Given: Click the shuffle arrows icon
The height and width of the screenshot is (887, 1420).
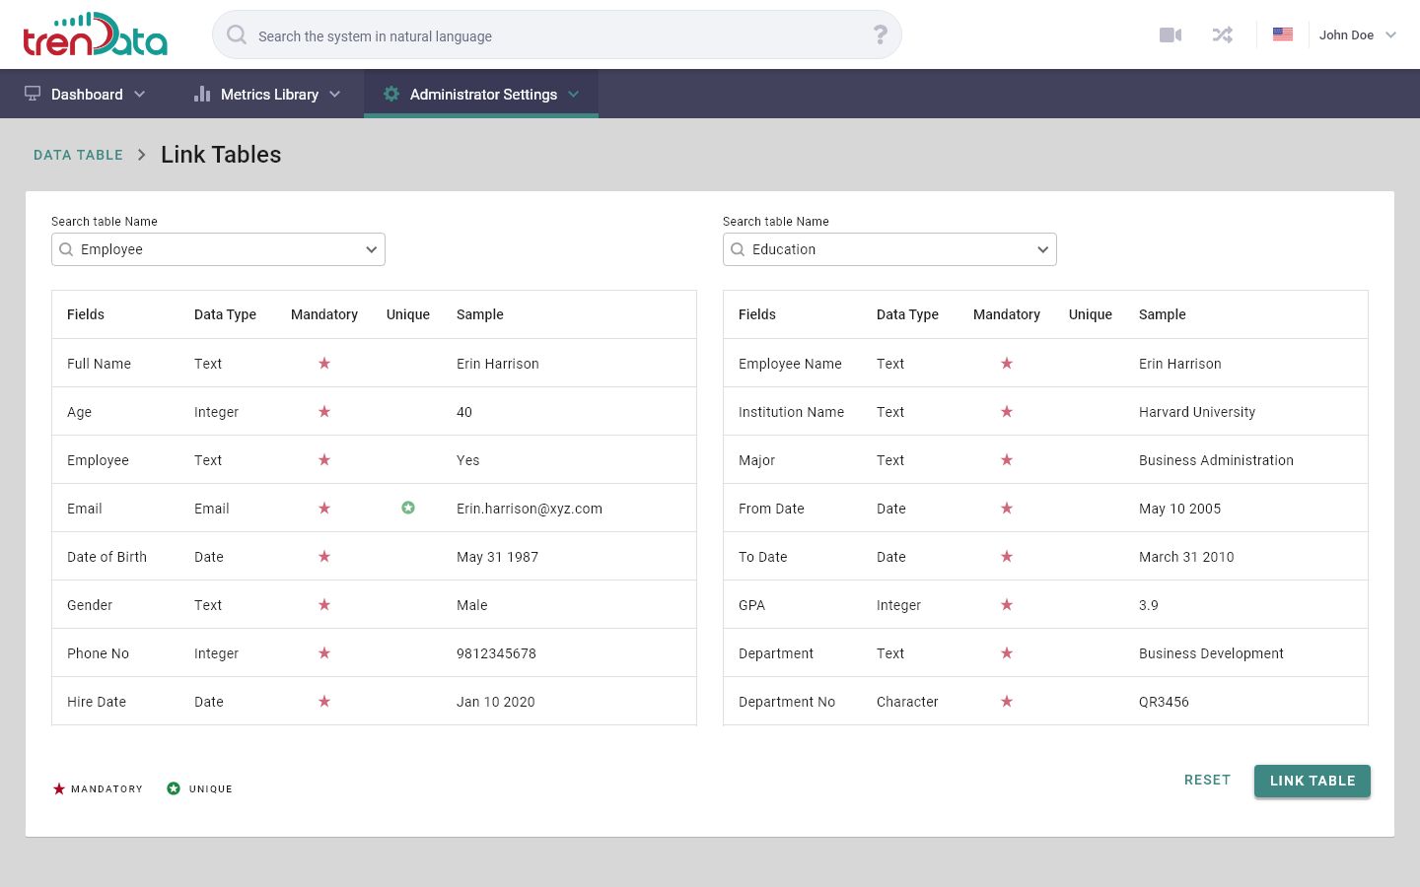Looking at the screenshot, I should click(x=1223, y=35).
